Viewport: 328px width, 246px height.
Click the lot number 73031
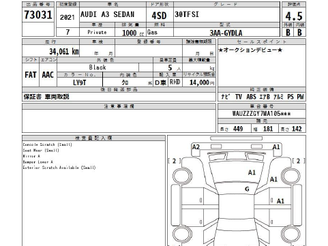pos(38,15)
